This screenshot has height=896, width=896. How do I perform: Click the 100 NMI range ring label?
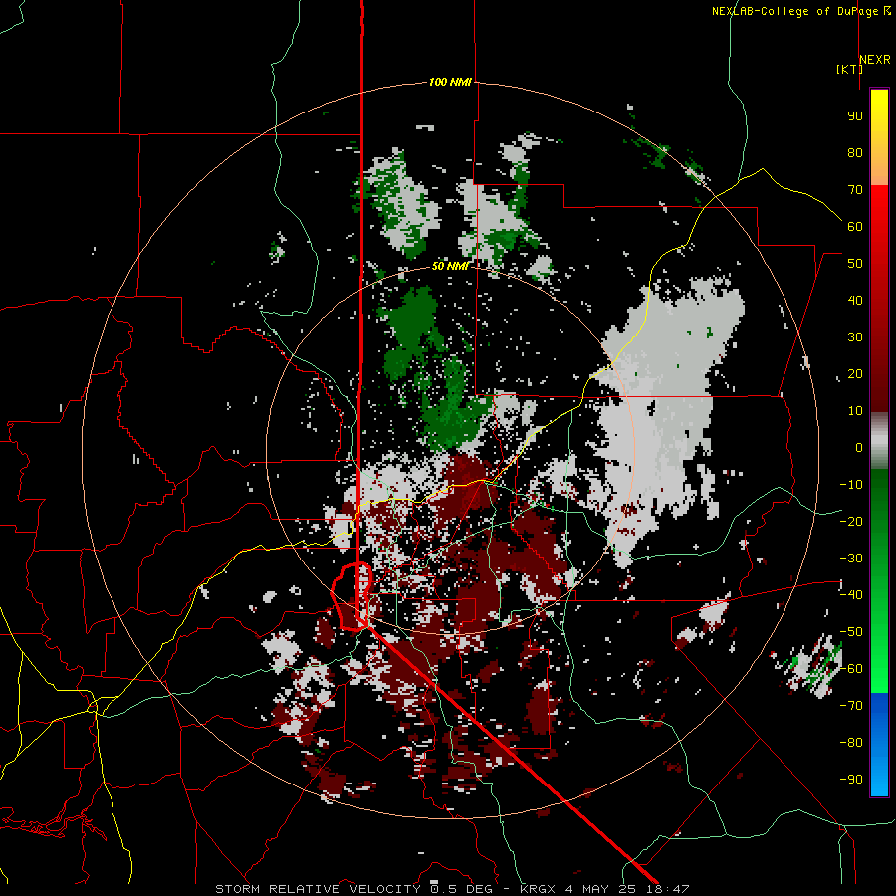click(x=450, y=83)
